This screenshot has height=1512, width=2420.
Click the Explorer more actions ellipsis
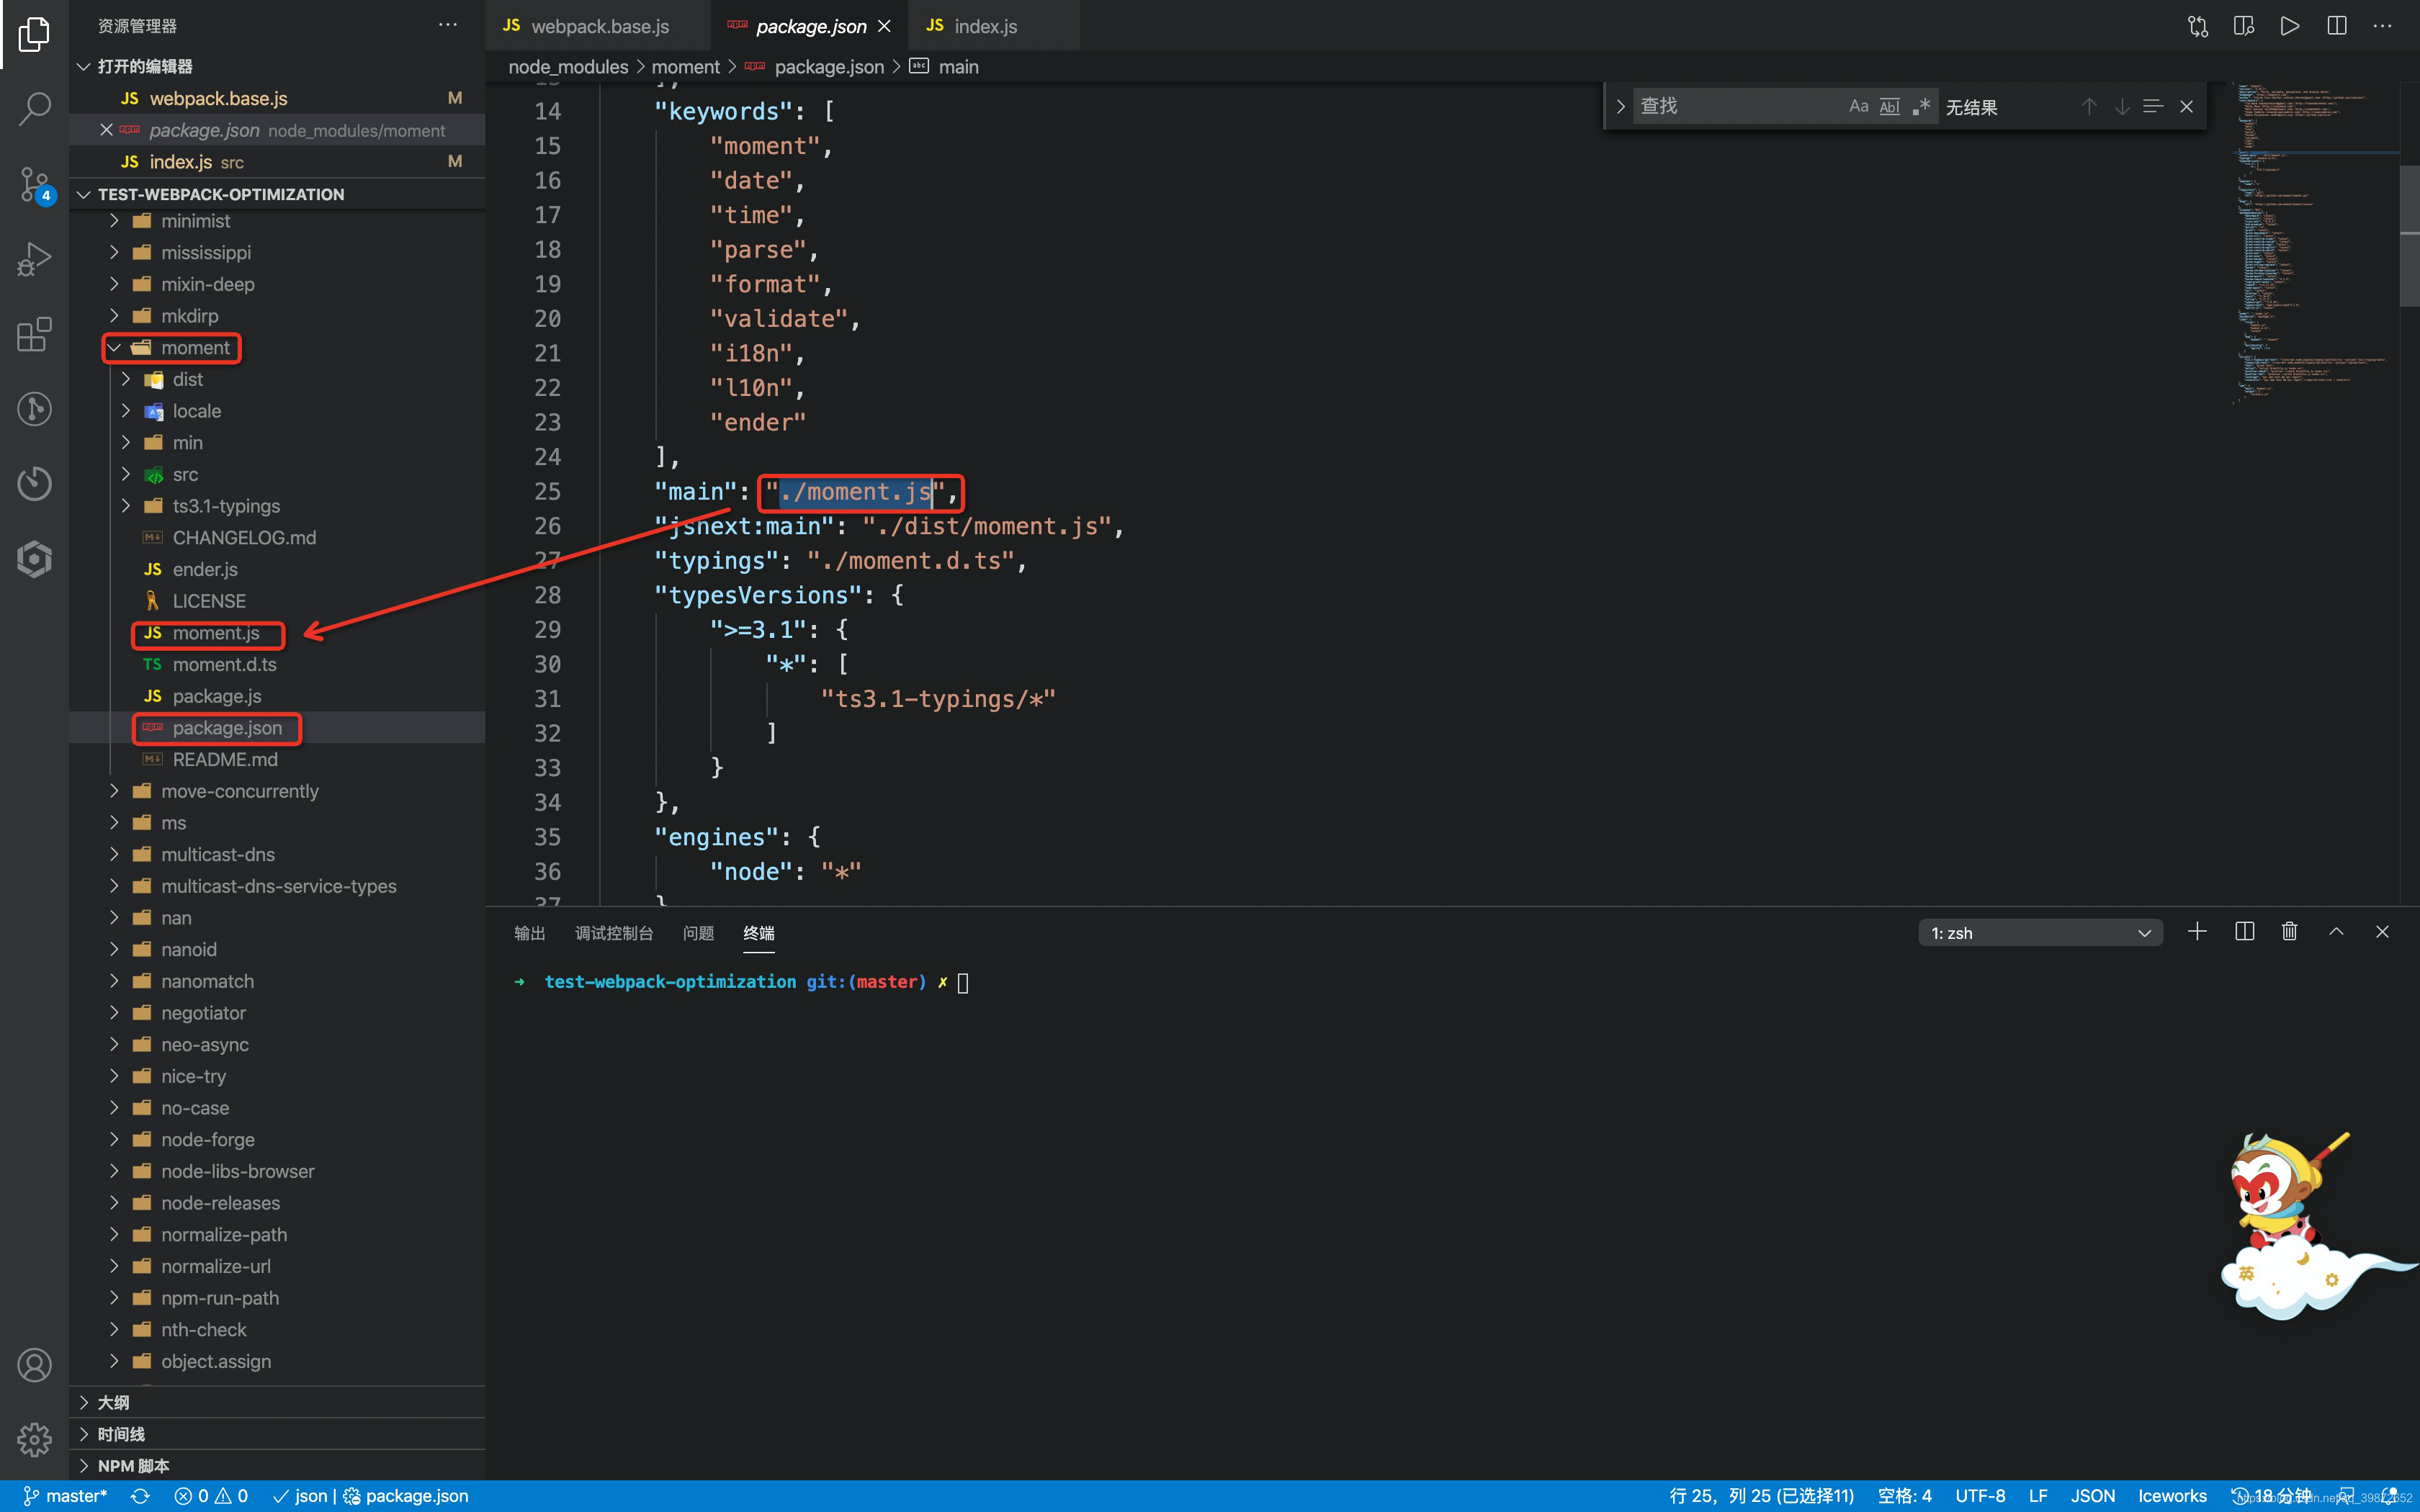coord(448,25)
